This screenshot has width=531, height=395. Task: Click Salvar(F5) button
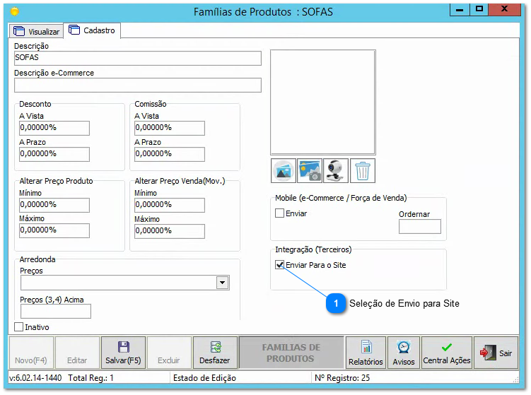pyautogui.click(x=123, y=353)
